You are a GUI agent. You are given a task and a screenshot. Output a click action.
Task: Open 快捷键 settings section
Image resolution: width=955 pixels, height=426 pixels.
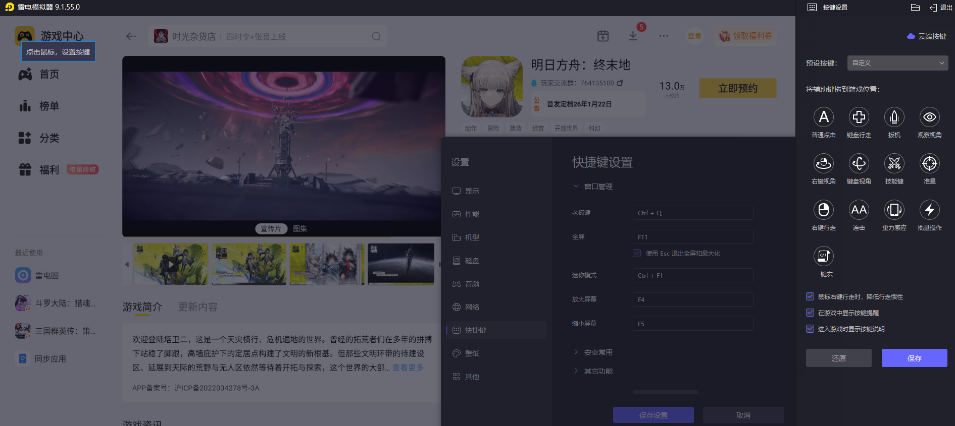tap(496, 330)
